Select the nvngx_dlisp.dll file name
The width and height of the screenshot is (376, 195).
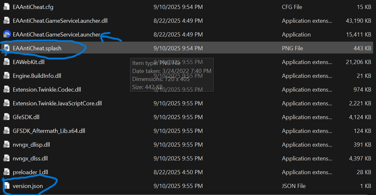pos(31,145)
